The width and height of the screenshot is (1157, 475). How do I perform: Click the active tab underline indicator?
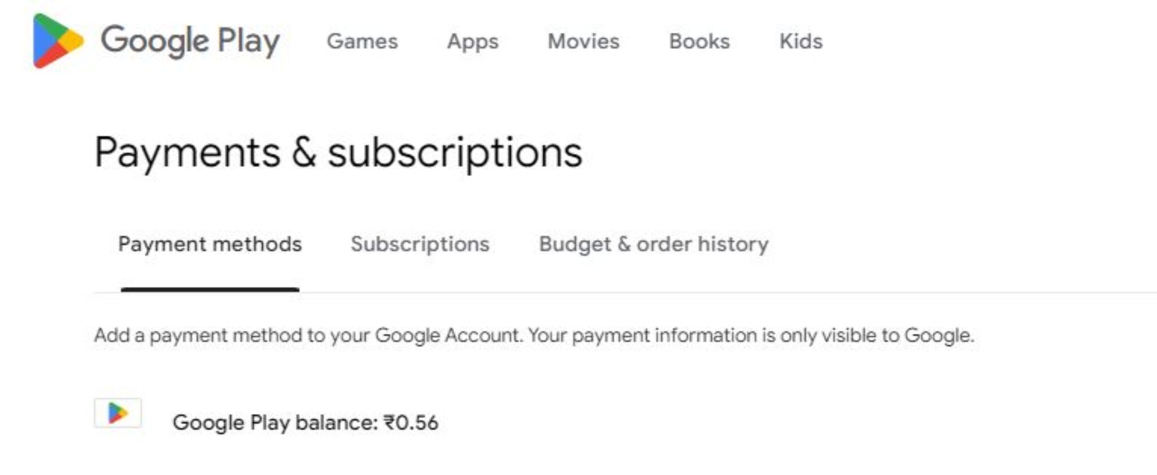point(210,289)
